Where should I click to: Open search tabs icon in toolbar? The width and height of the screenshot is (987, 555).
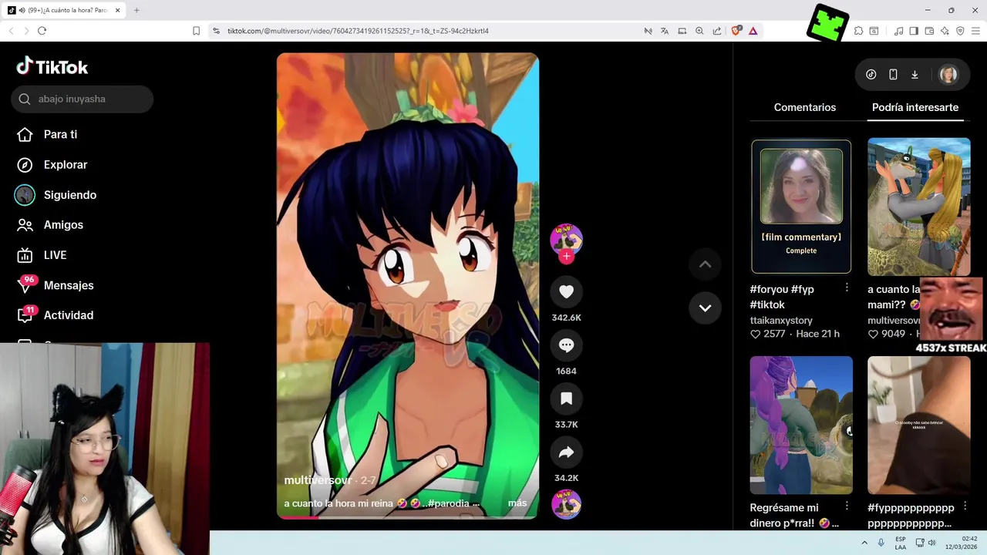click(x=874, y=31)
